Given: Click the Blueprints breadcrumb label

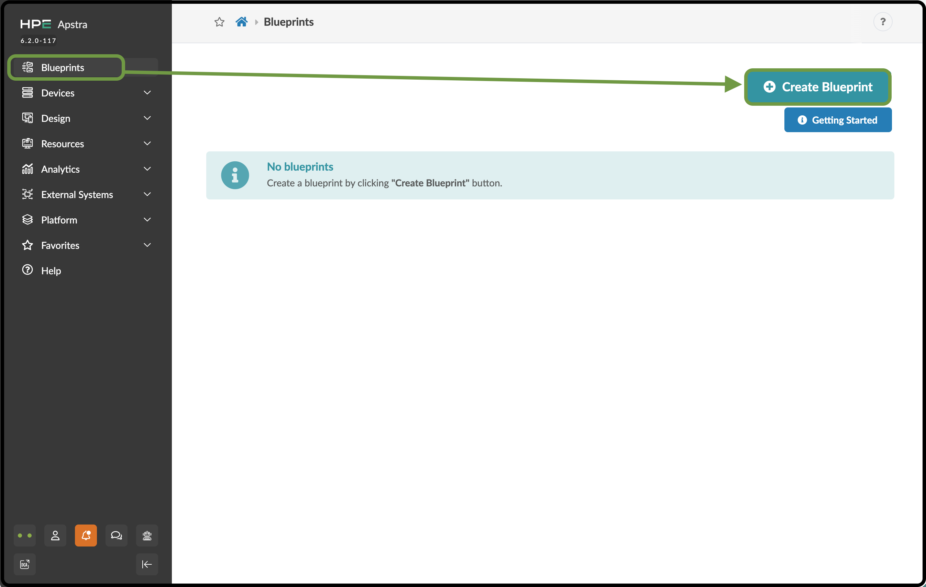Looking at the screenshot, I should (x=289, y=22).
